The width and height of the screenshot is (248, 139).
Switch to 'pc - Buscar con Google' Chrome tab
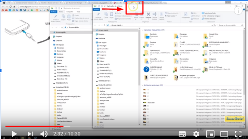(x=74, y=3)
